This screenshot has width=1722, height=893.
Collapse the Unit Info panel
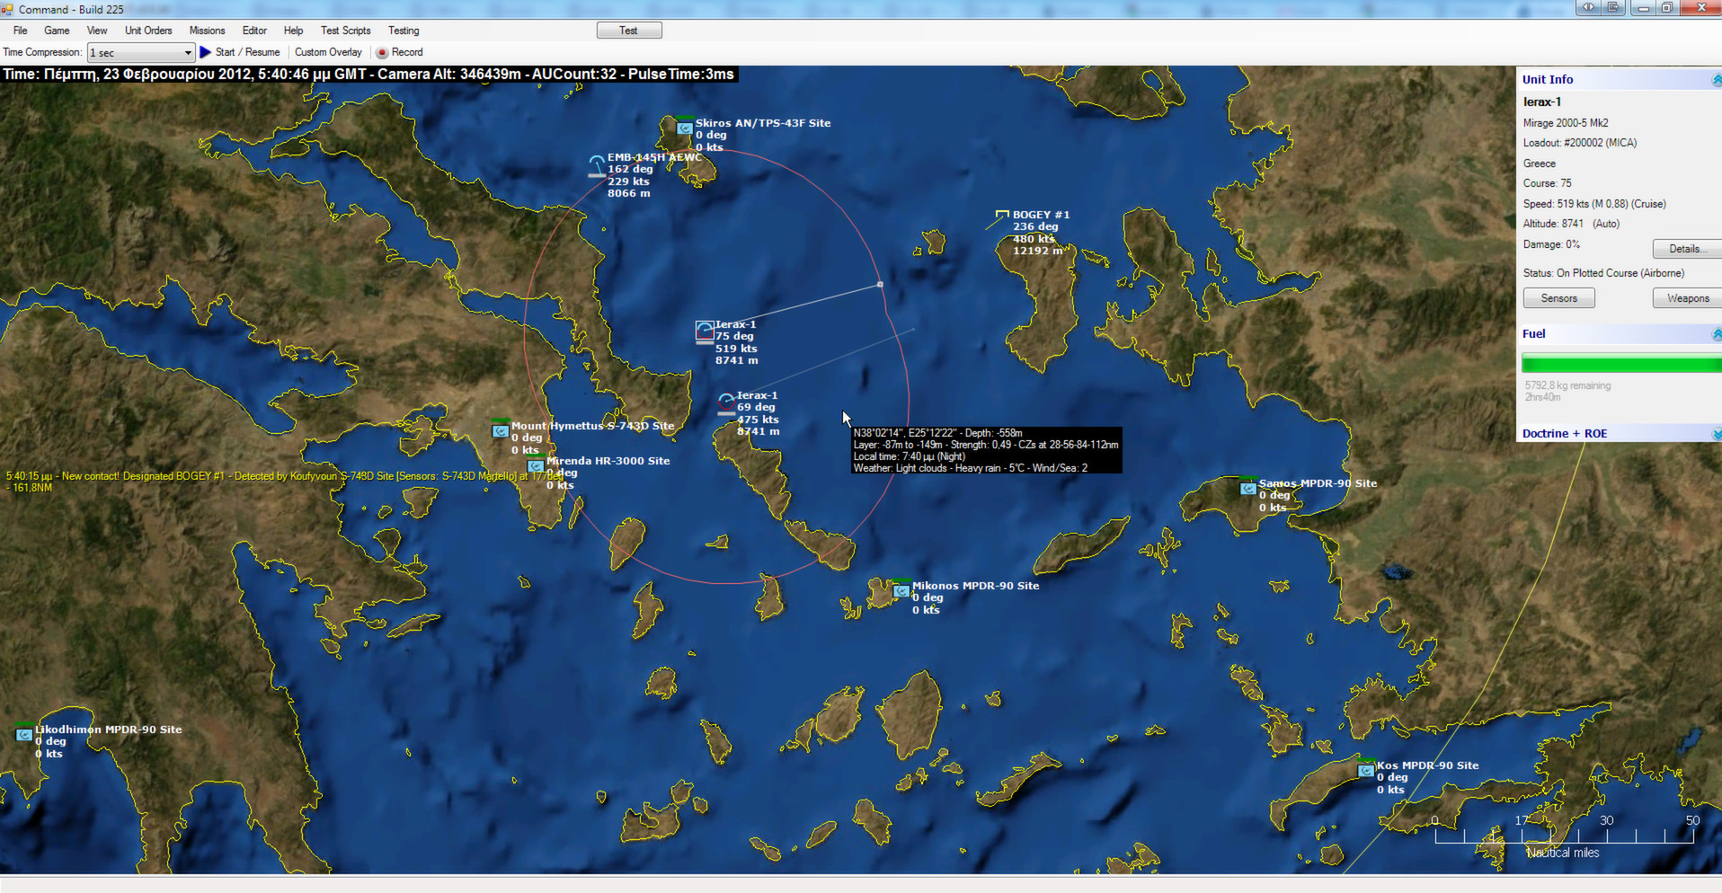click(x=1717, y=79)
